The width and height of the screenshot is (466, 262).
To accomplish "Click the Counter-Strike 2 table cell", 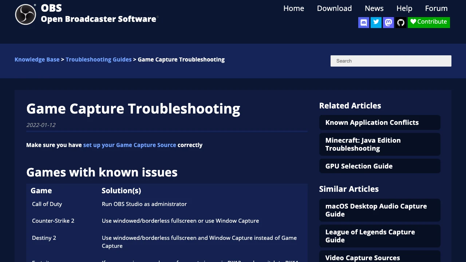I will click(53, 221).
